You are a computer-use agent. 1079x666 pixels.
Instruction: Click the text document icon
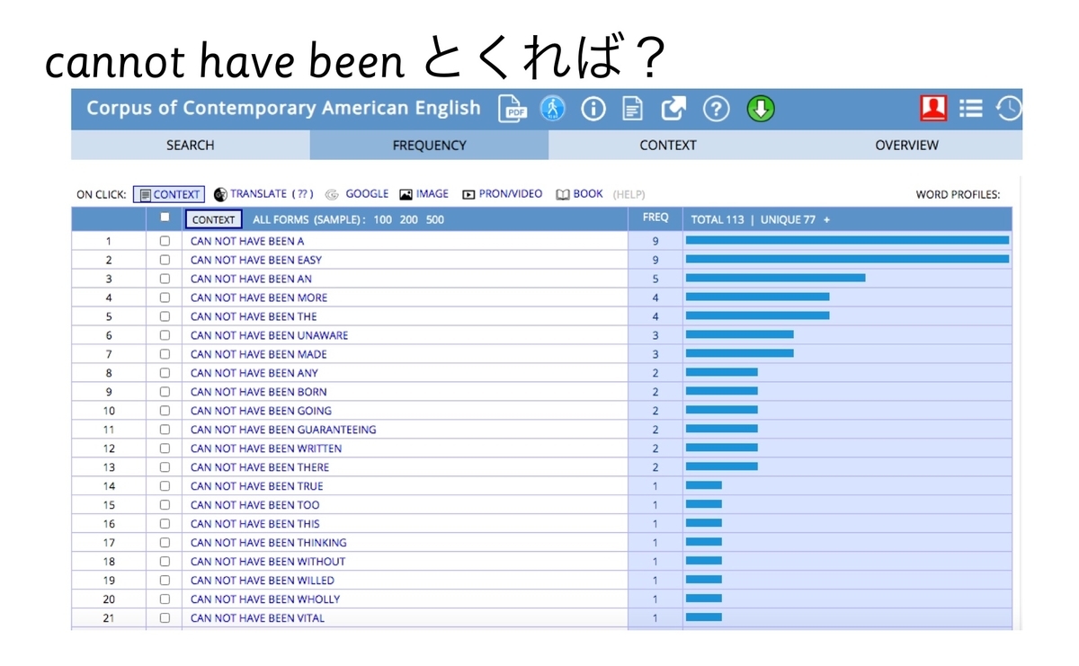pos(633,109)
